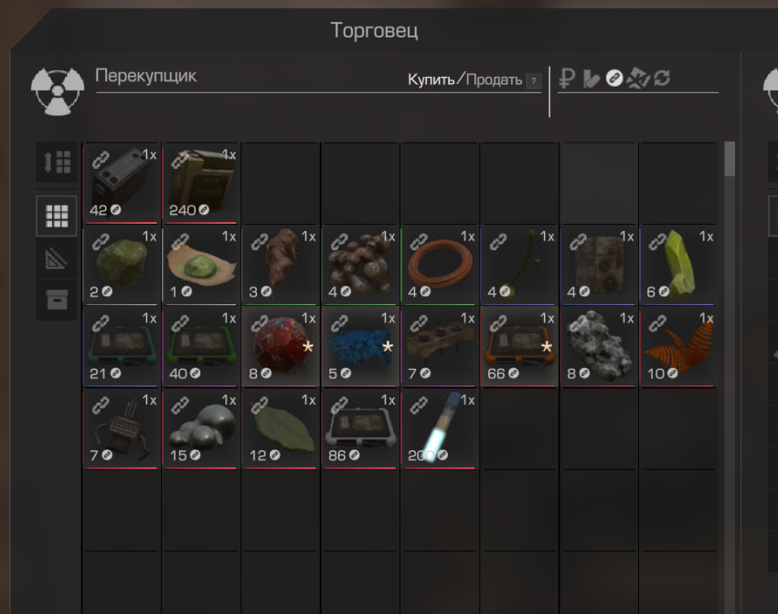Click the question mark help button

[x=533, y=80]
